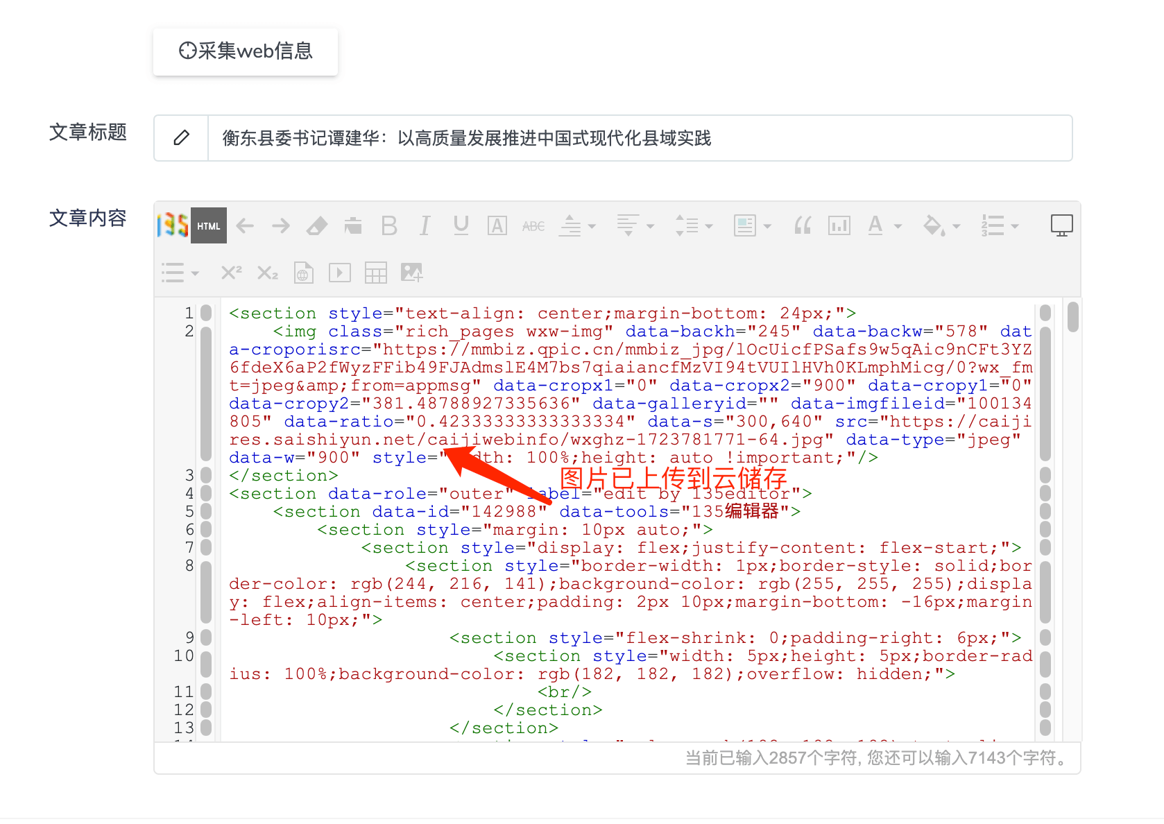Viewport: 1164px width, 824px height.
Task: Insert an unordered bullet list
Action: [173, 273]
